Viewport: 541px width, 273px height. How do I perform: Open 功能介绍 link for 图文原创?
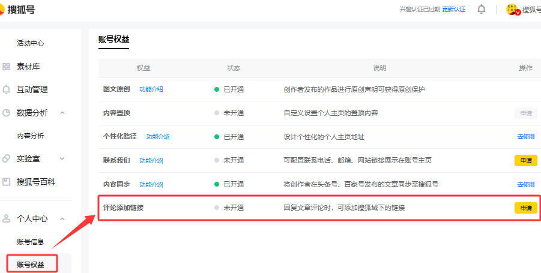(151, 89)
